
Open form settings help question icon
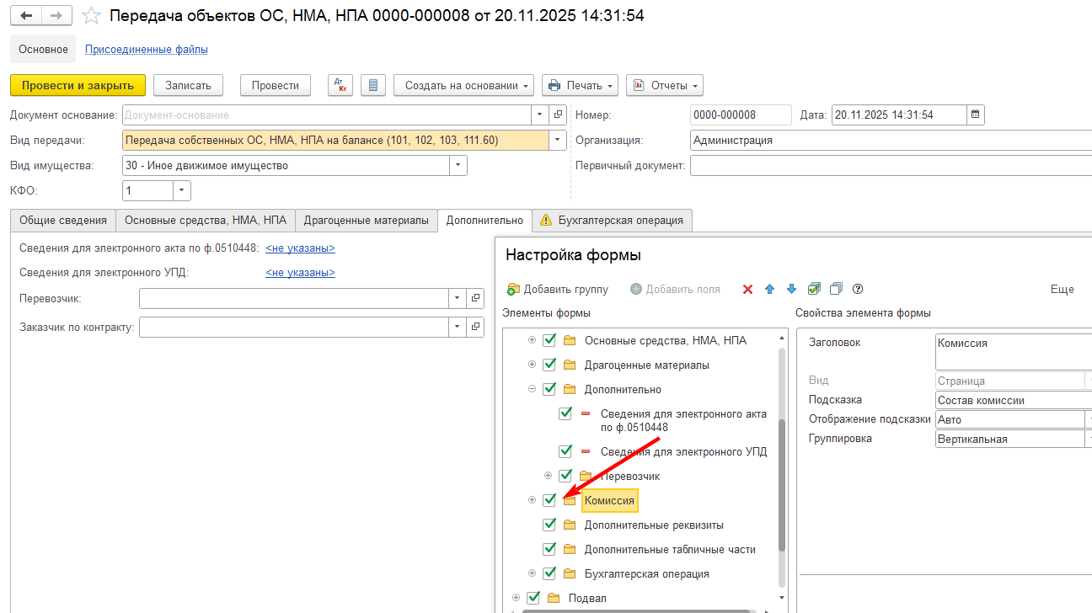pos(858,289)
